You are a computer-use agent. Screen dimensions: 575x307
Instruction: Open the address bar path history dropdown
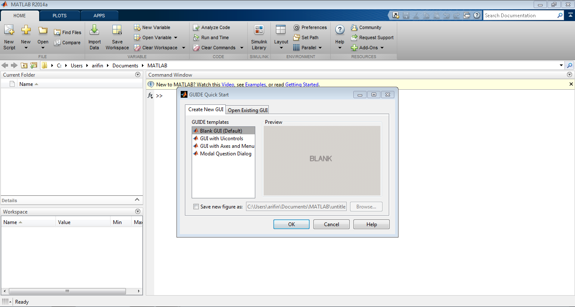pos(561,65)
